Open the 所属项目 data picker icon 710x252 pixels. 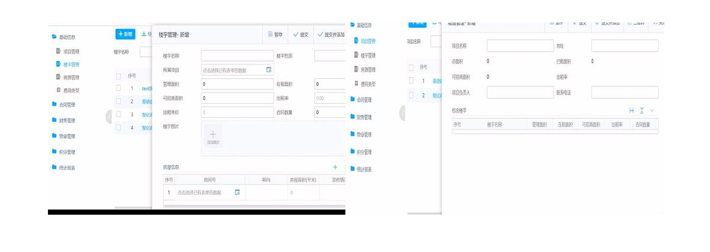click(x=268, y=70)
